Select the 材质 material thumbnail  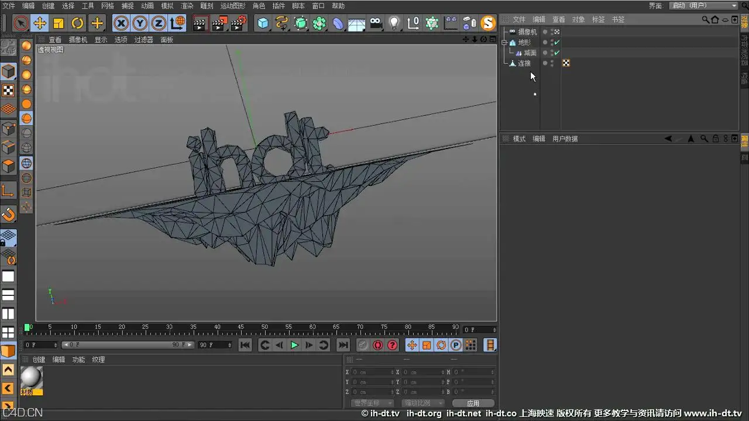pyautogui.click(x=32, y=381)
